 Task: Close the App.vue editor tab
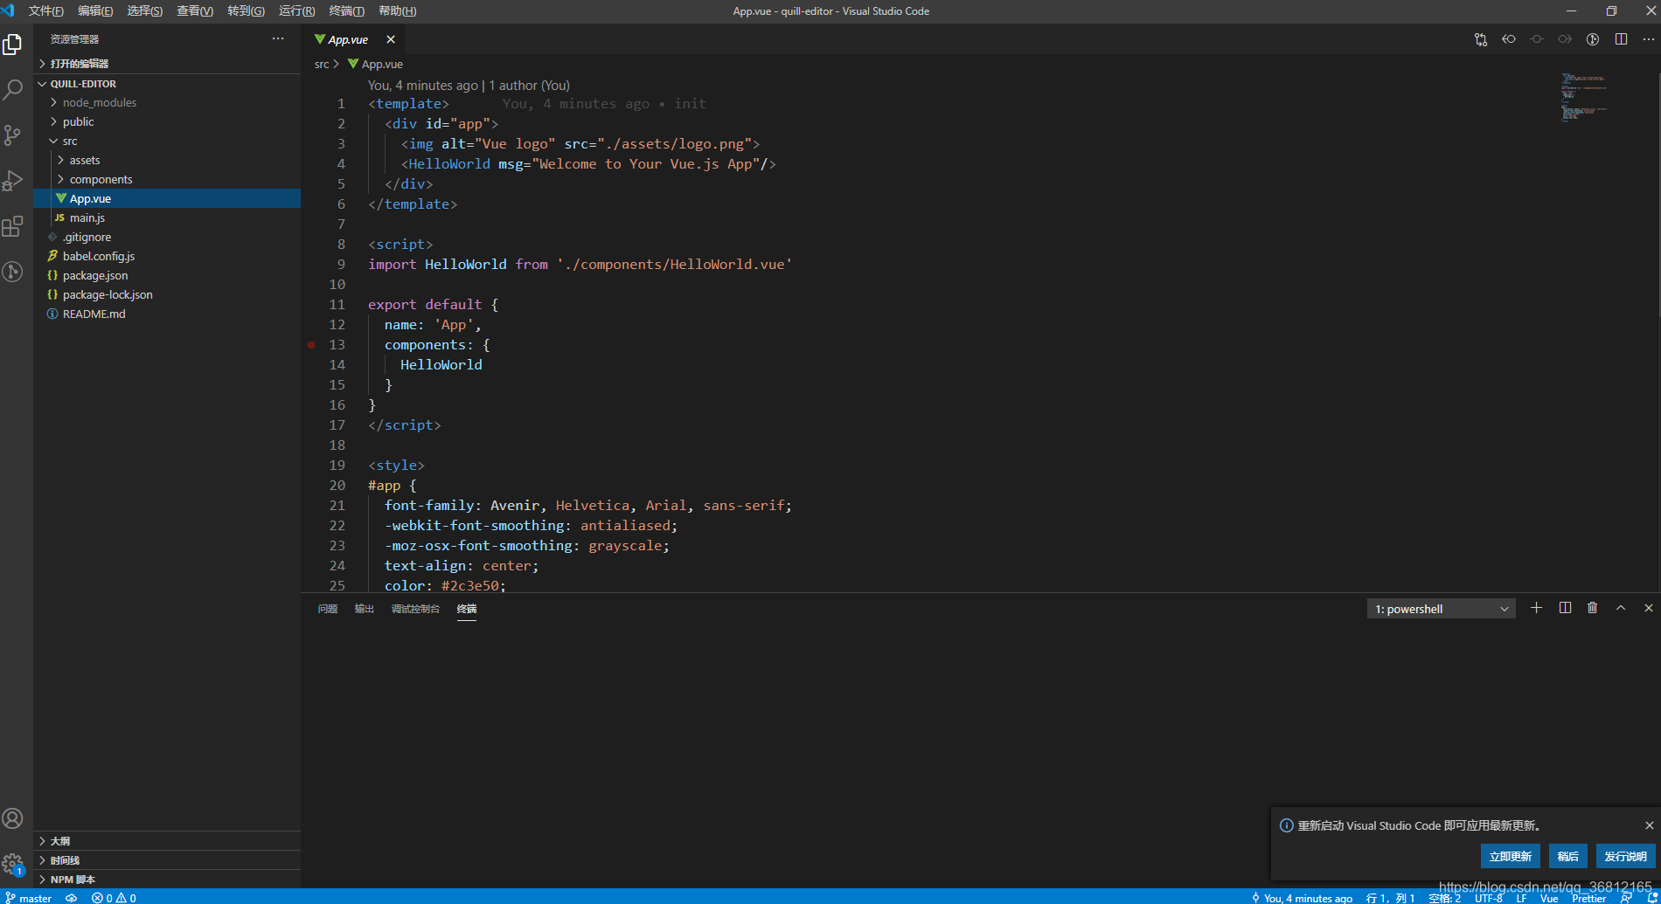click(391, 39)
